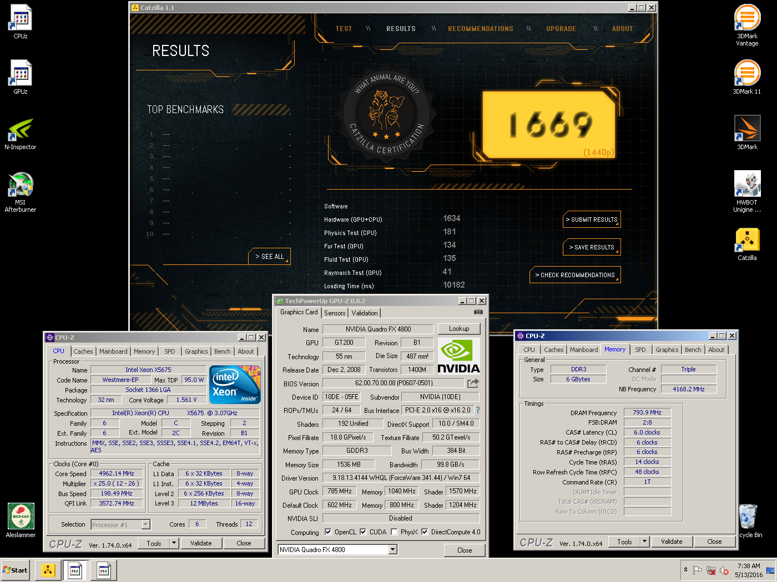Open Bench tab in right CPU-Z

point(693,350)
